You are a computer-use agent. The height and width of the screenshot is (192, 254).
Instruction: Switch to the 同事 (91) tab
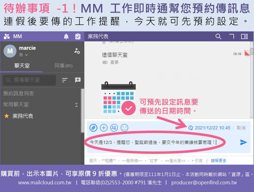tap(64, 66)
